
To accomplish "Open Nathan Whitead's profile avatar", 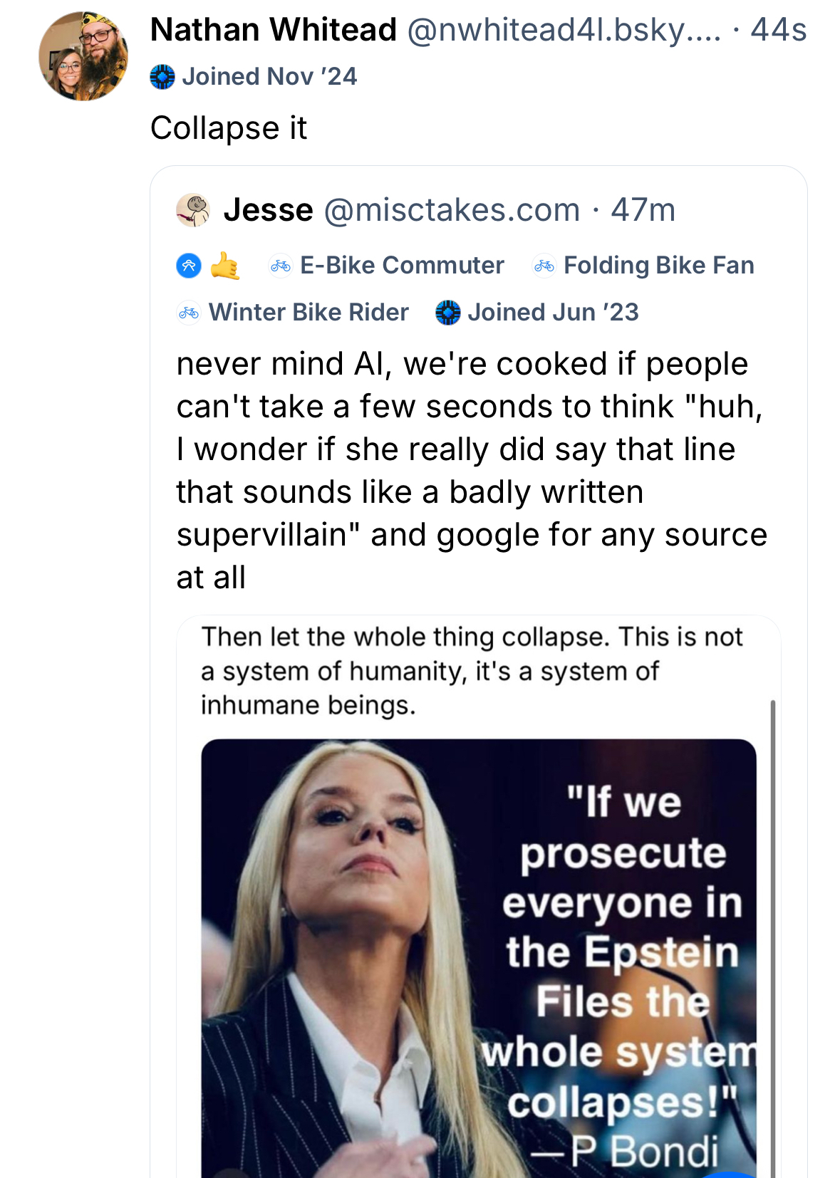I will (83, 56).
